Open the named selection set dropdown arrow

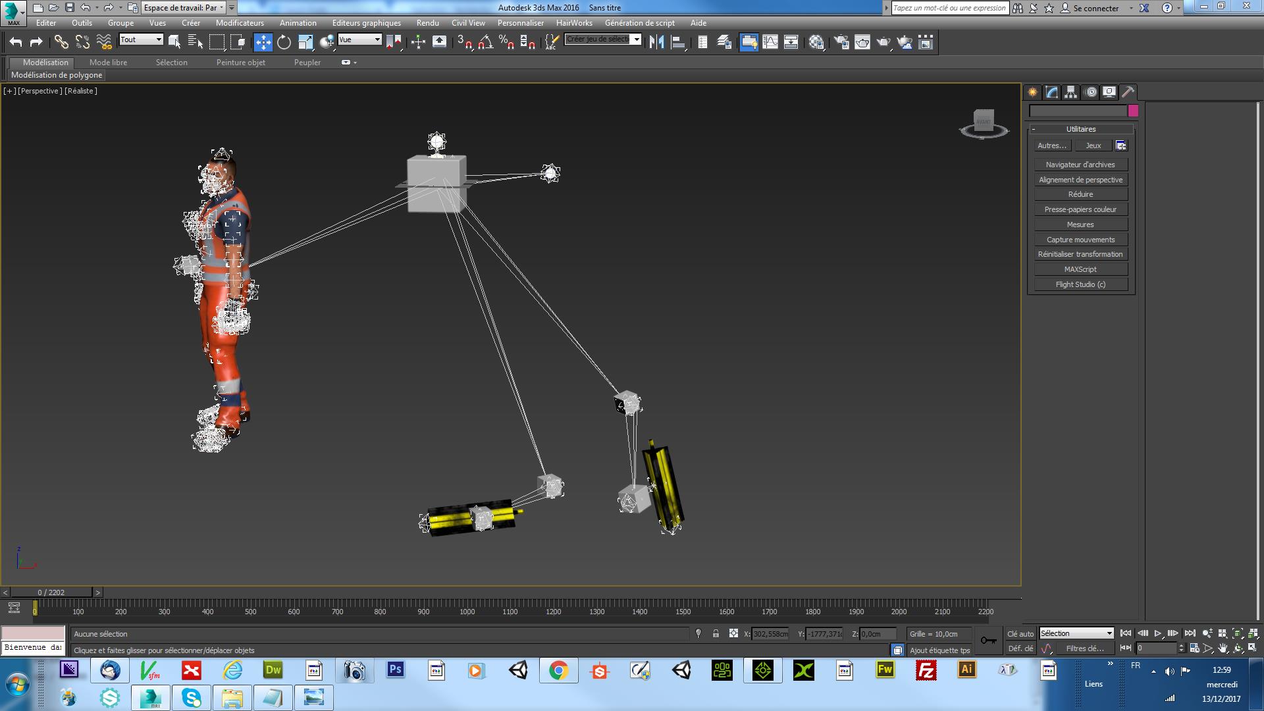click(637, 39)
